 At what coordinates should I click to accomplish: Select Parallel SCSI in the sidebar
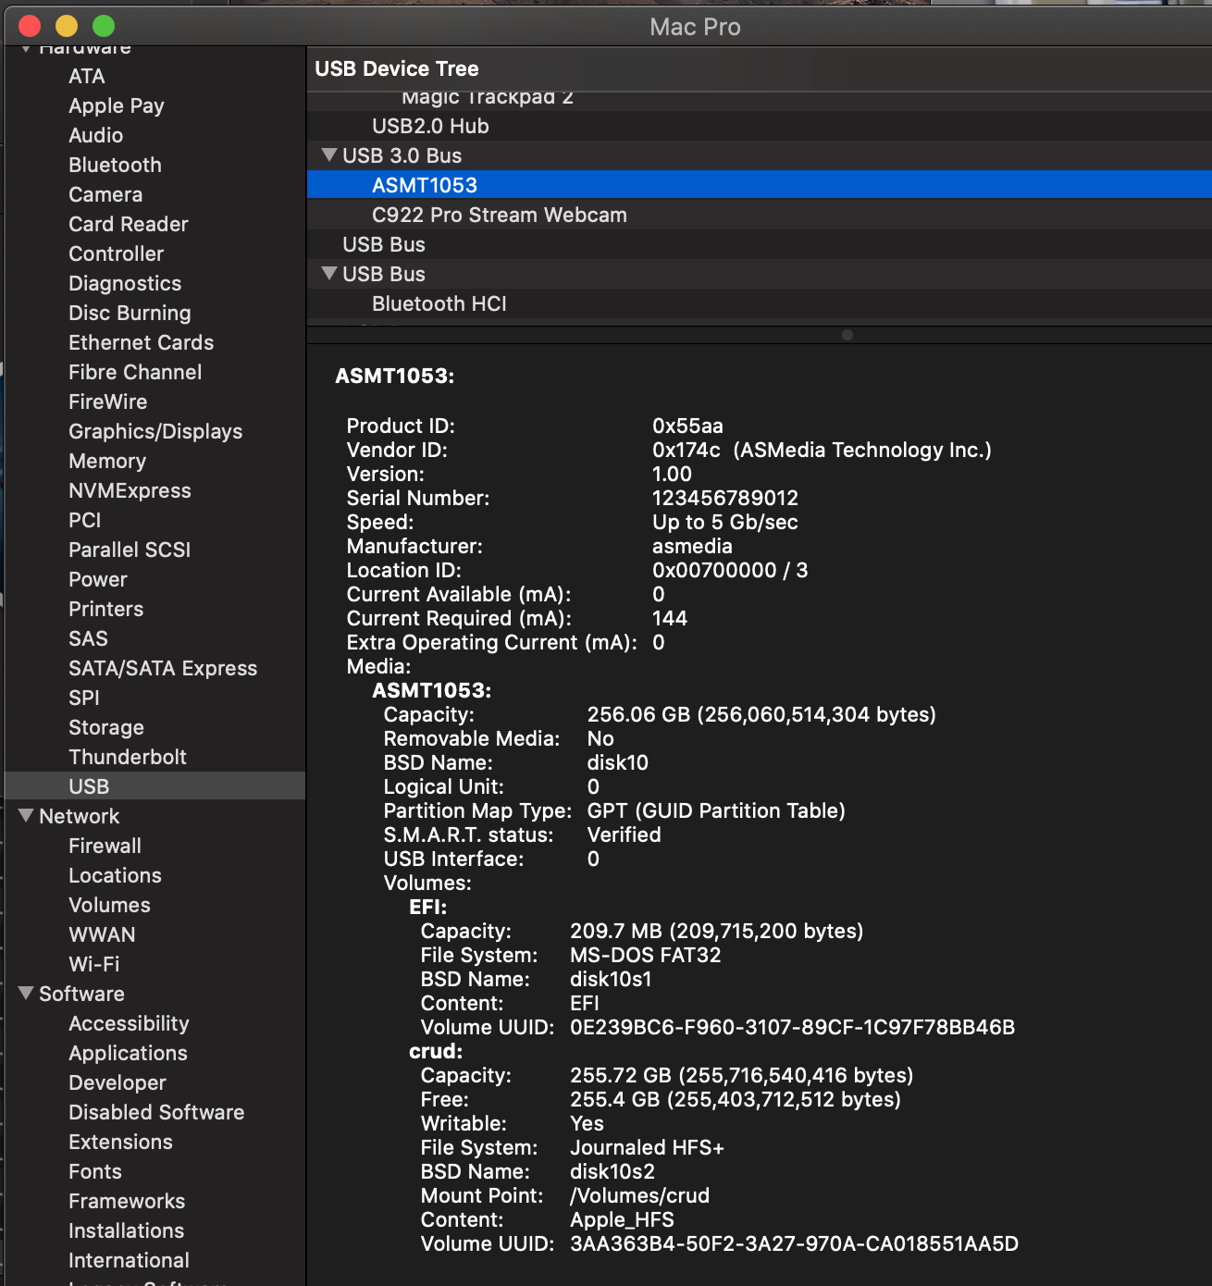coord(130,550)
